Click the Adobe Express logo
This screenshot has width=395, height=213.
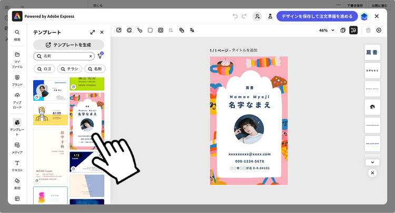pyautogui.click(x=17, y=16)
